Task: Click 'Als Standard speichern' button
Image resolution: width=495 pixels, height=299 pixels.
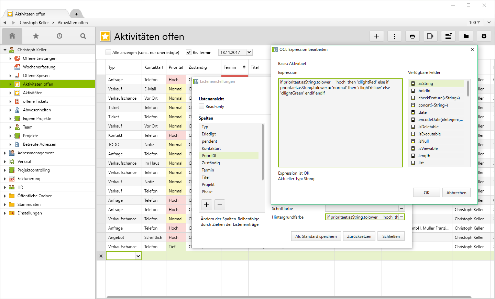Action: pos(316,236)
